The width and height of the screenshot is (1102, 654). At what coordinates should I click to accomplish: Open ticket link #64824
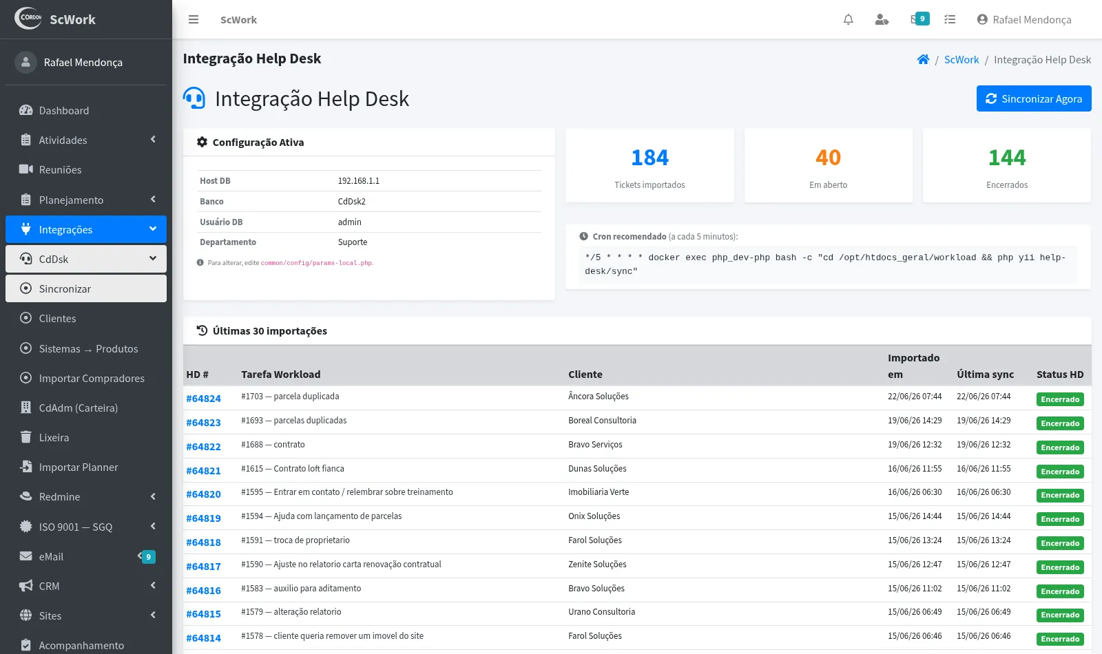203,399
